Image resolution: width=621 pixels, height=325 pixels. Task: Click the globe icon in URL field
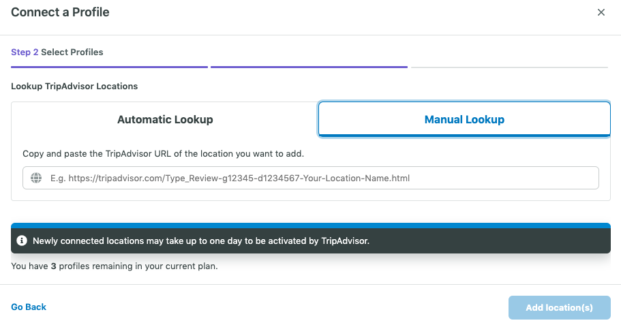[36, 178]
